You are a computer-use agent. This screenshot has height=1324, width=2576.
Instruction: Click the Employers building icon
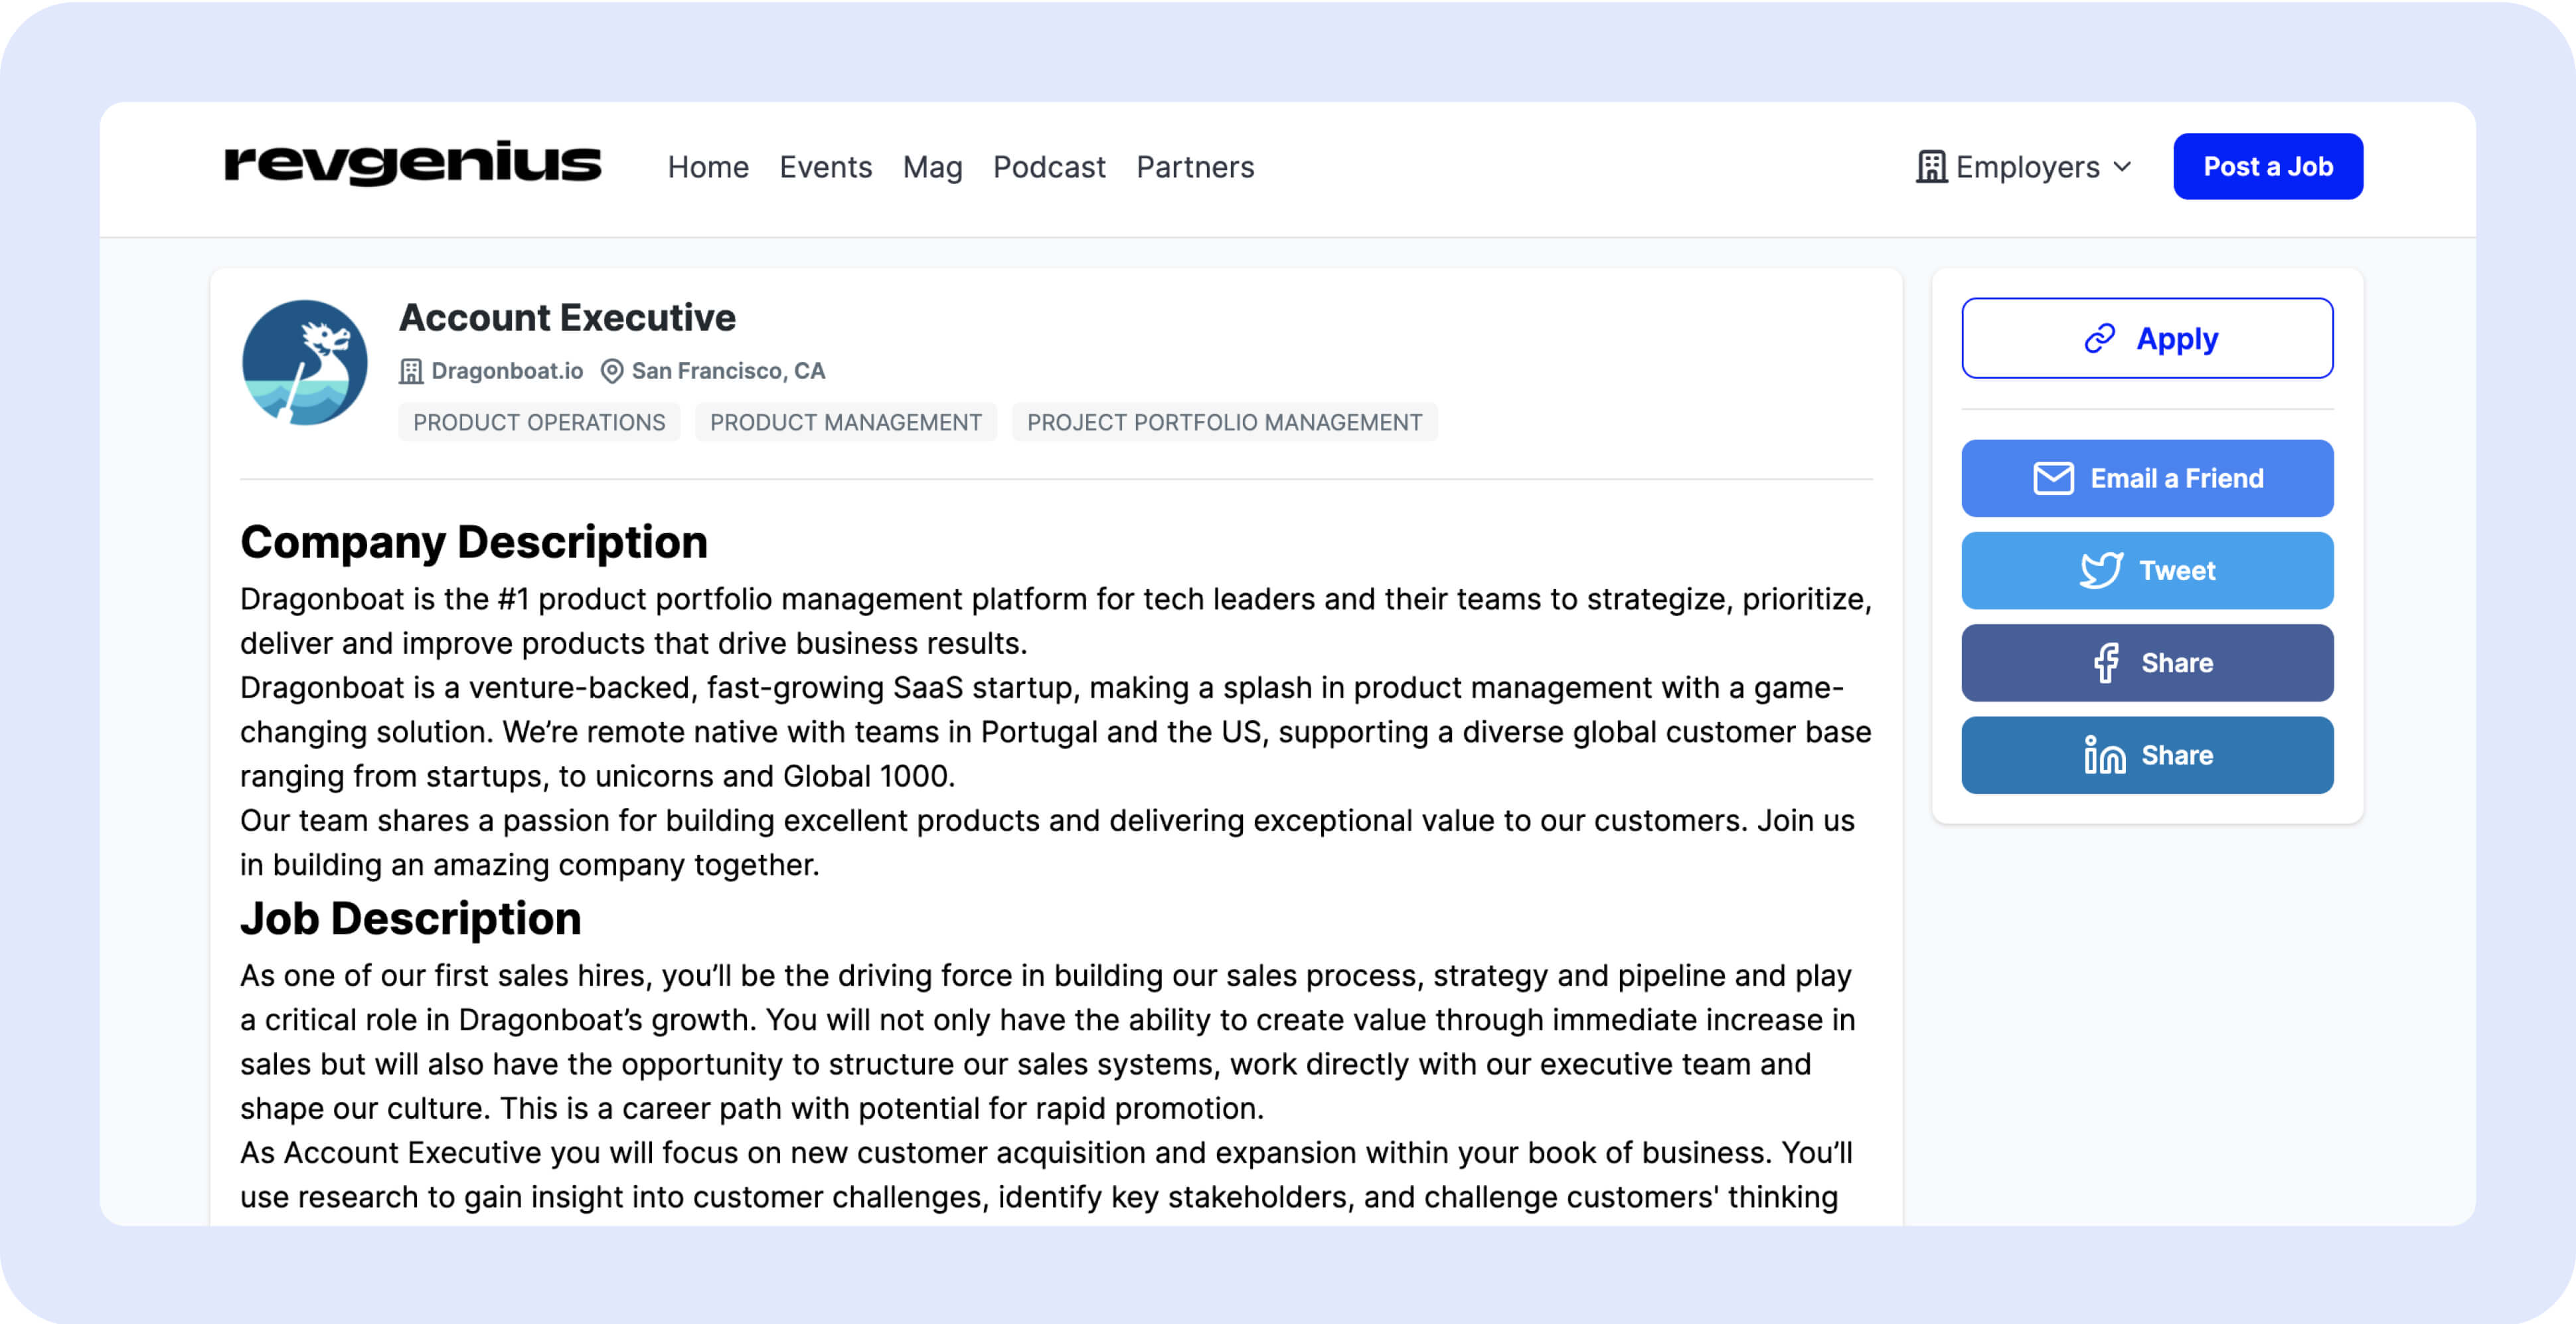pyautogui.click(x=1931, y=167)
